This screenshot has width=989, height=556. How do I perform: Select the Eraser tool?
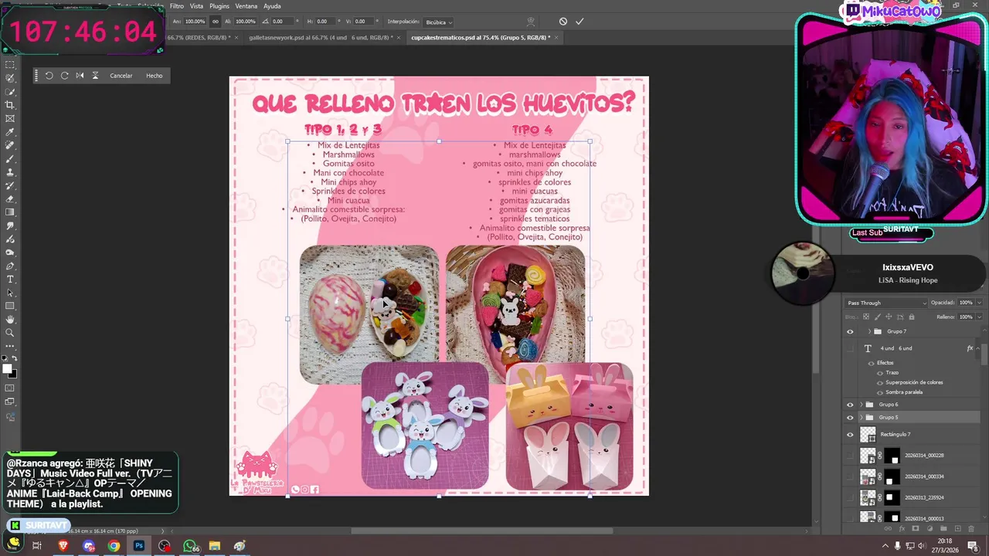(x=10, y=199)
